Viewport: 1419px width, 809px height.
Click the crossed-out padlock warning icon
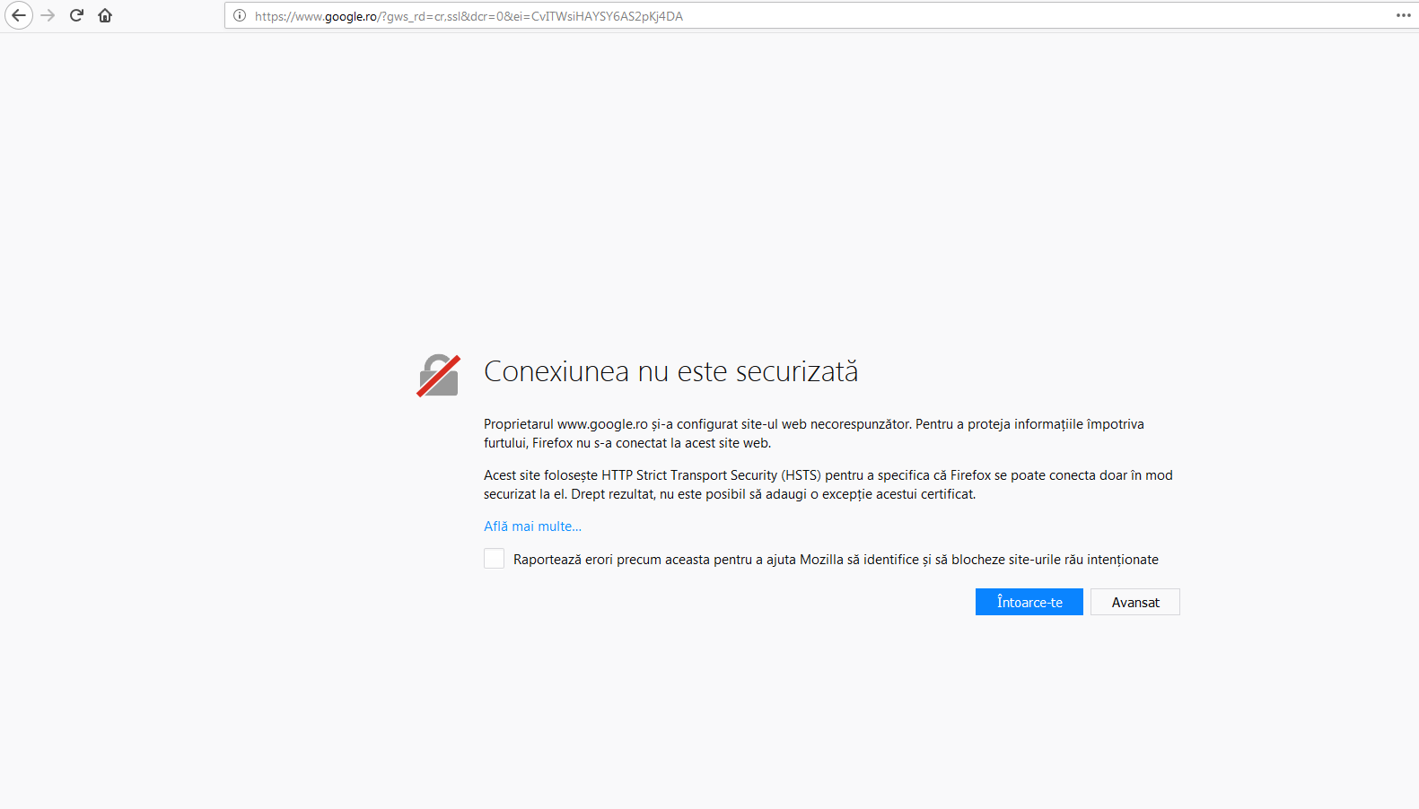(438, 375)
